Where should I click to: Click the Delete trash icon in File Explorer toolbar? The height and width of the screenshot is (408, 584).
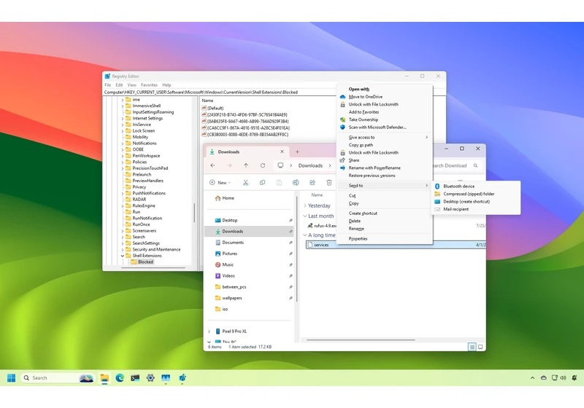click(329, 182)
